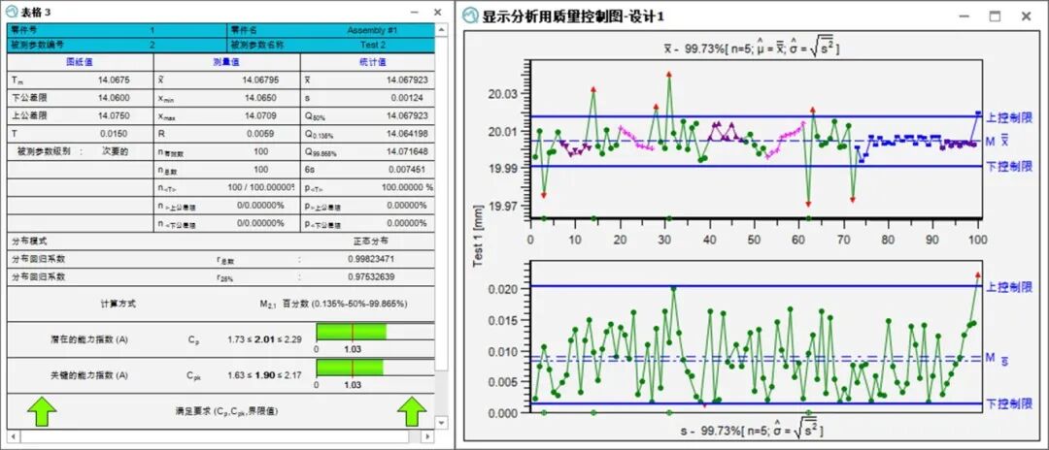
Task: Click the Test 1 [mm] axis label
Action: pyautogui.click(x=478, y=235)
